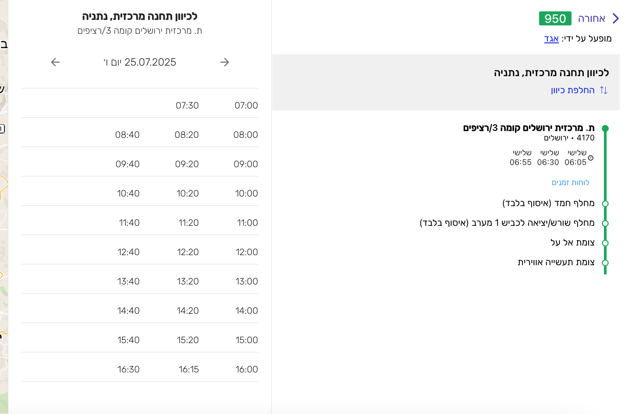This screenshot has height=414, width=632.
Task: Open the לוחות זמנים timetables link
Action: pyautogui.click(x=572, y=182)
